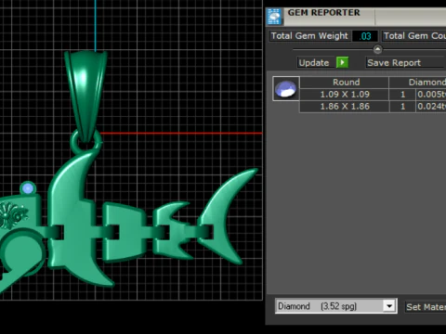Click the 0.024 weight cell
Screen dimensions: 446x334
[x=431, y=107]
